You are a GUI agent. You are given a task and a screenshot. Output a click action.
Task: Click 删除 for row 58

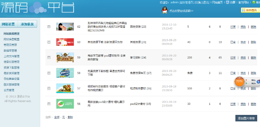(x=253, y=73)
